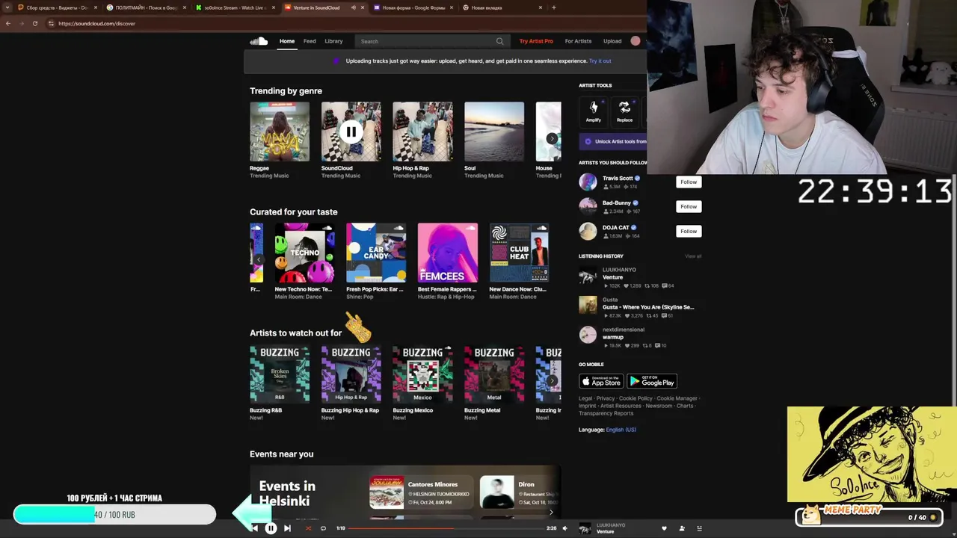Close the Venture in SoundCloud tab
The image size is (957, 538).
tap(363, 7)
